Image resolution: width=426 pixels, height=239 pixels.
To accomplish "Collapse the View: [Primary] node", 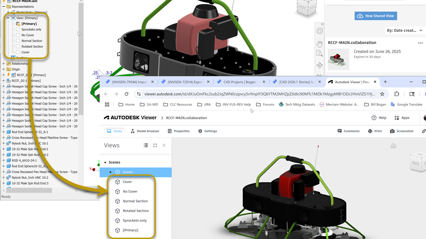I will coord(8,18).
